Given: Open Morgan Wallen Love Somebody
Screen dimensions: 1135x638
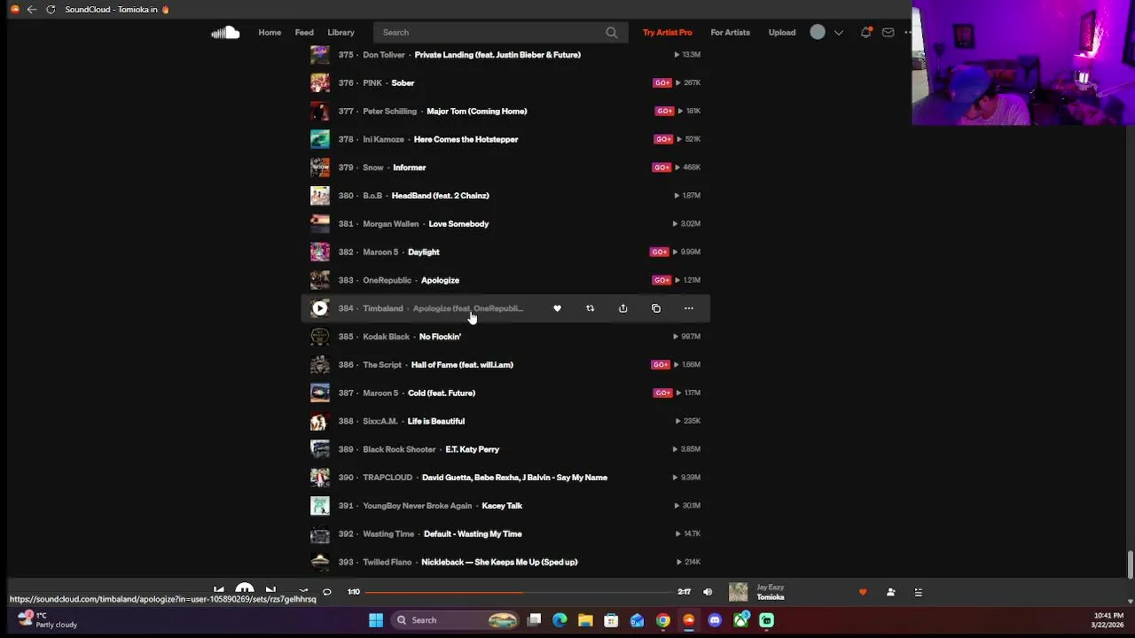Looking at the screenshot, I should [458, 224].
